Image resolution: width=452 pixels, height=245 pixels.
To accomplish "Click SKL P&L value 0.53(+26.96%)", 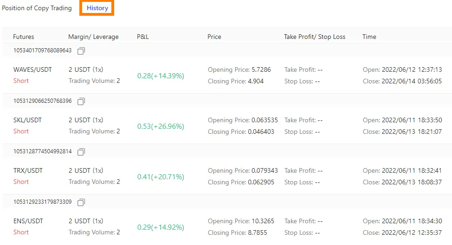I will pyautogui.click(x=161, y=126).
